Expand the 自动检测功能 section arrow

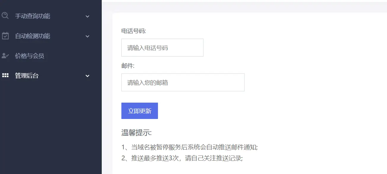click(x=87, y=36)
